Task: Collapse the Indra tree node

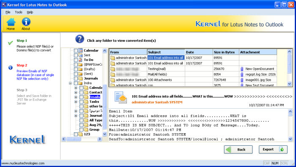Action: click(x=70, y=83)
